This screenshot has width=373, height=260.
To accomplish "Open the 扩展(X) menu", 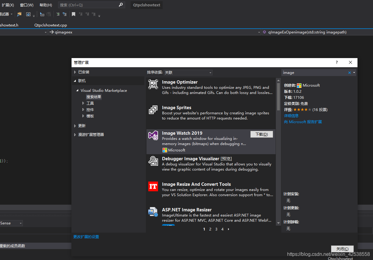I will point(8,5).
